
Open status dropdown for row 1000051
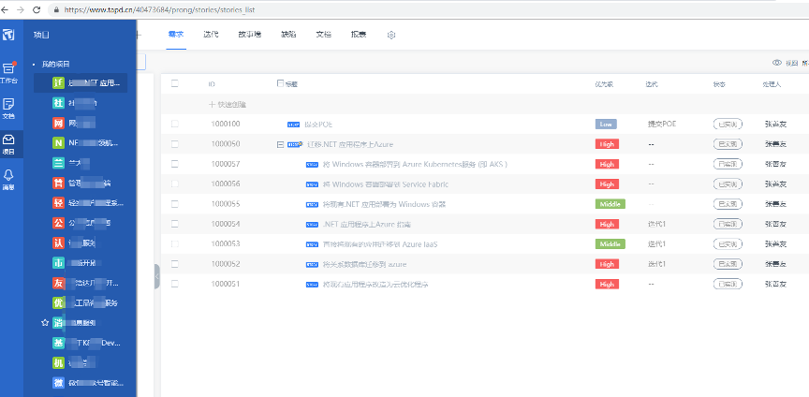pos(728,284)
